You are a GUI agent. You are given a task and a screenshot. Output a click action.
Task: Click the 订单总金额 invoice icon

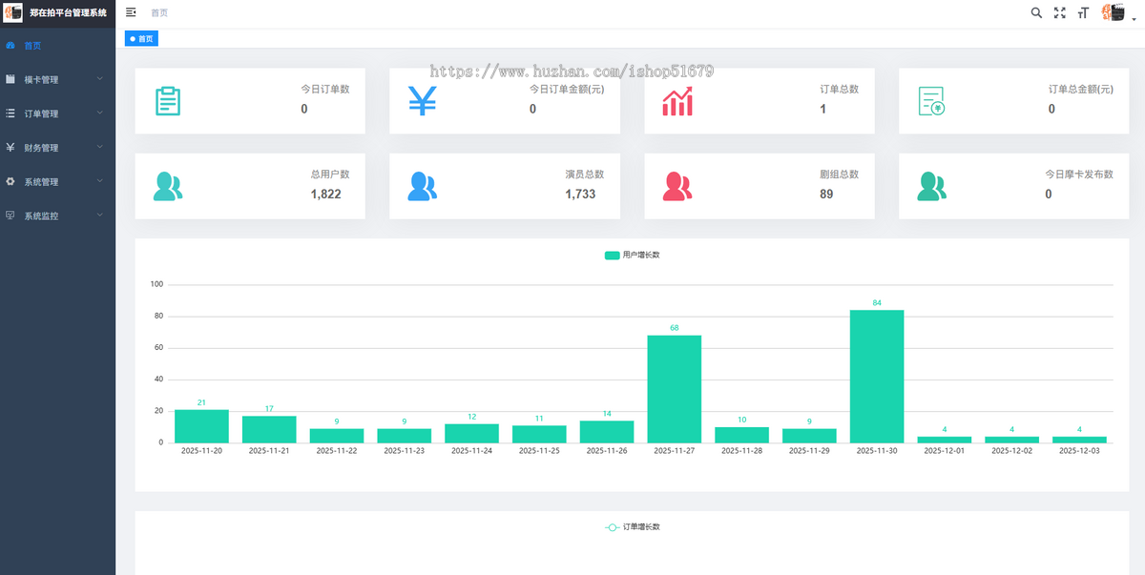click(931, 101)
